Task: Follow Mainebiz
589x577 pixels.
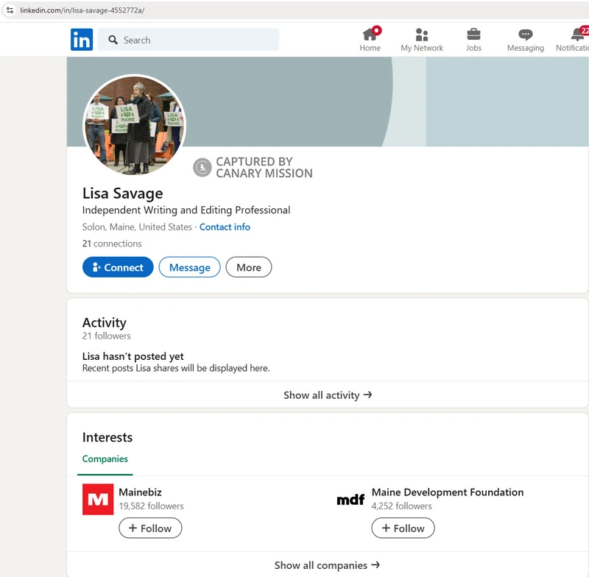Action: click(x=150, y=528)
